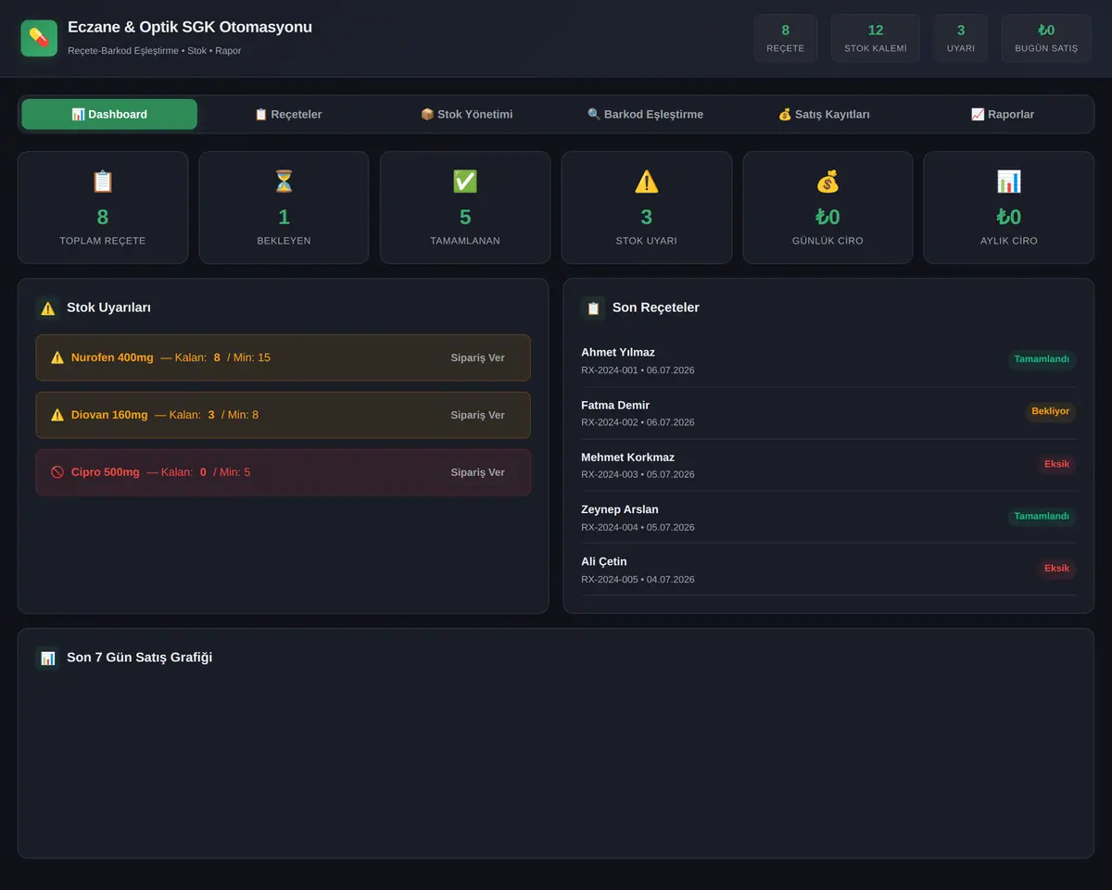Click the Son 7 Gün Satış Grafiği title
Viewport: 1112px width, 890px height.
pos(139,658)
